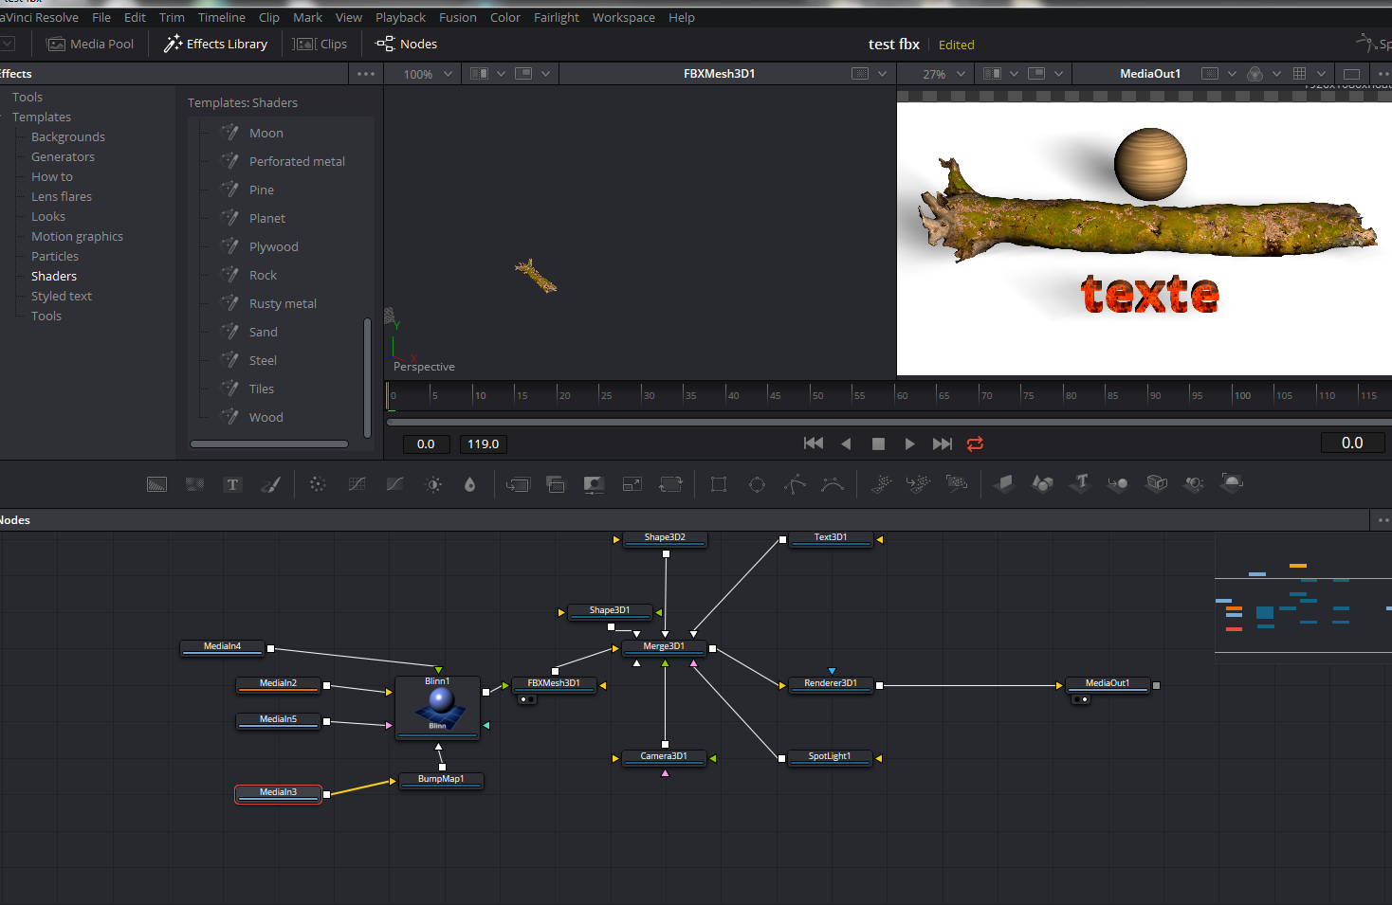Add a Brightness Contrast node
Image resolution: width=1392 pixels, height=905 pixels.
pyautogui.click(x=395, y=484)
